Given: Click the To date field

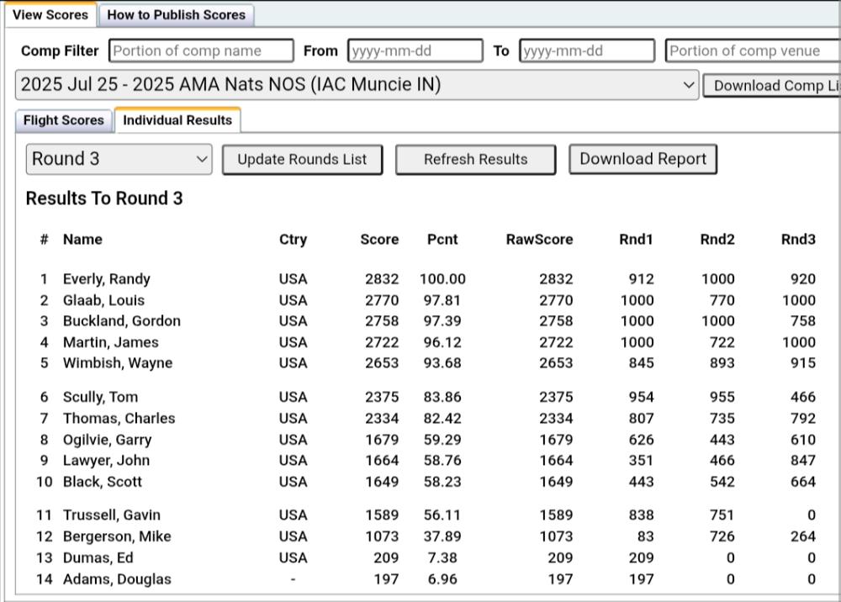Looking at the screenshot, I should click(586, 50).
